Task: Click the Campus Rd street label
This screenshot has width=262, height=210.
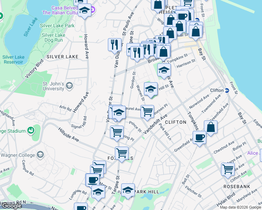Action: [28, 168]
